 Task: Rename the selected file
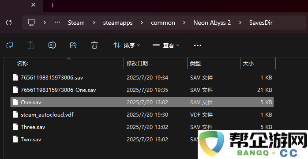pos(52,45)
